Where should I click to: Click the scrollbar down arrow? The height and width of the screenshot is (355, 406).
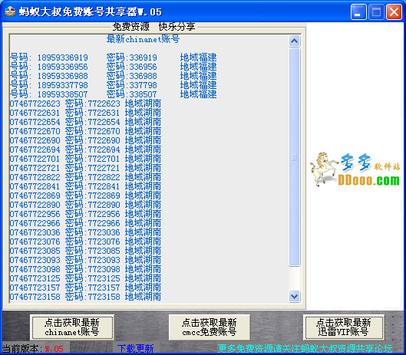[294, 296]
